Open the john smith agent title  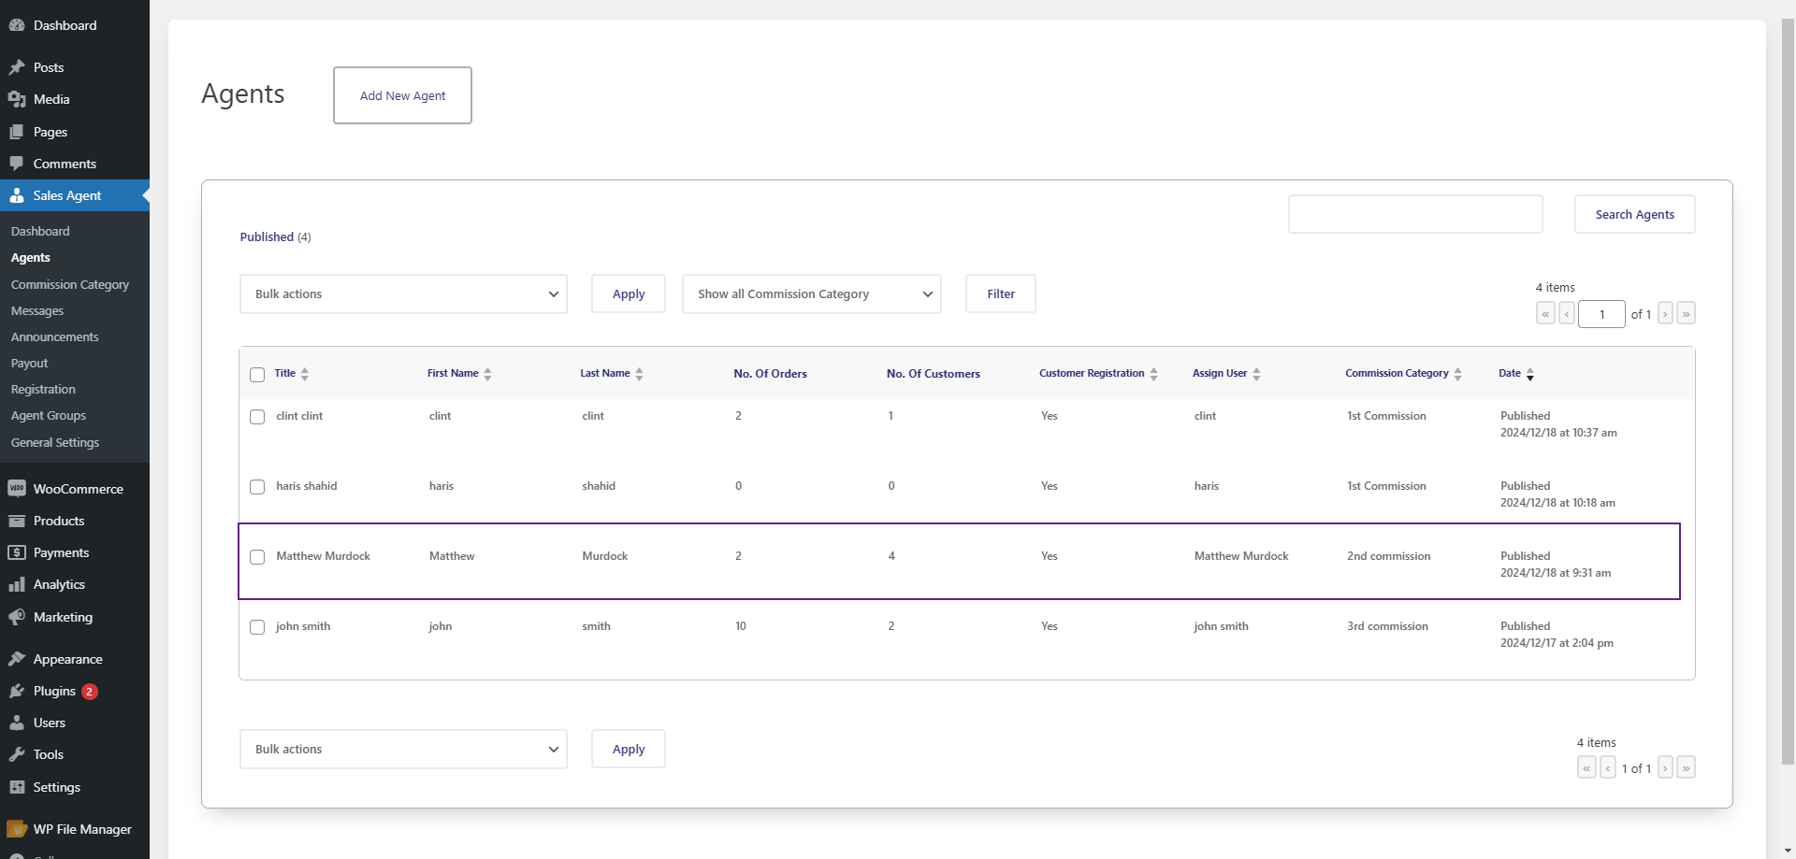[x=303, y=626]
